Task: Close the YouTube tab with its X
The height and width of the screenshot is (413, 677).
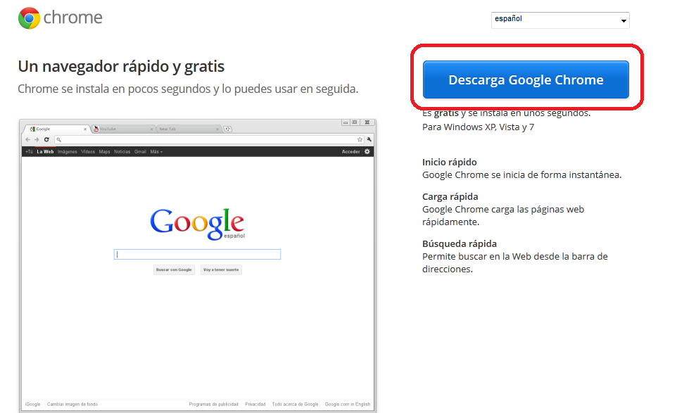Action: tap(153, 129)
